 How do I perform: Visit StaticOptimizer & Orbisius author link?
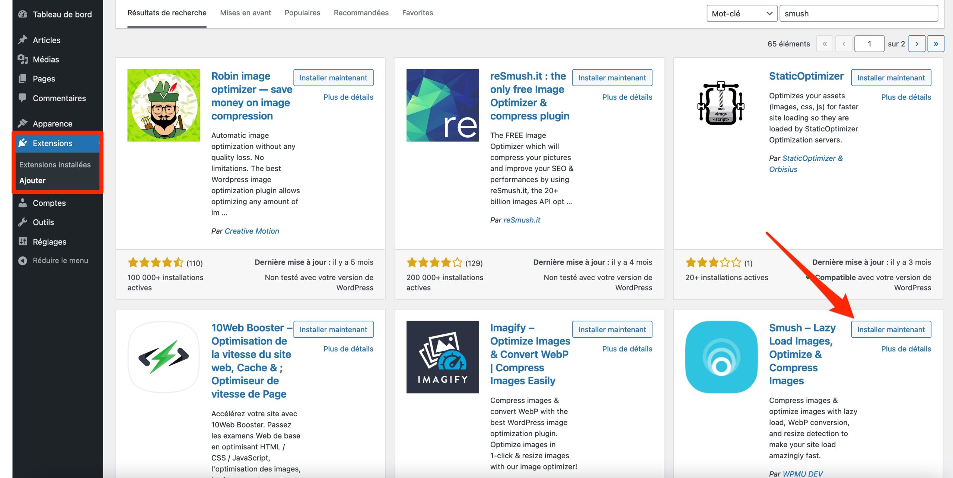click(x=806, y=164)
